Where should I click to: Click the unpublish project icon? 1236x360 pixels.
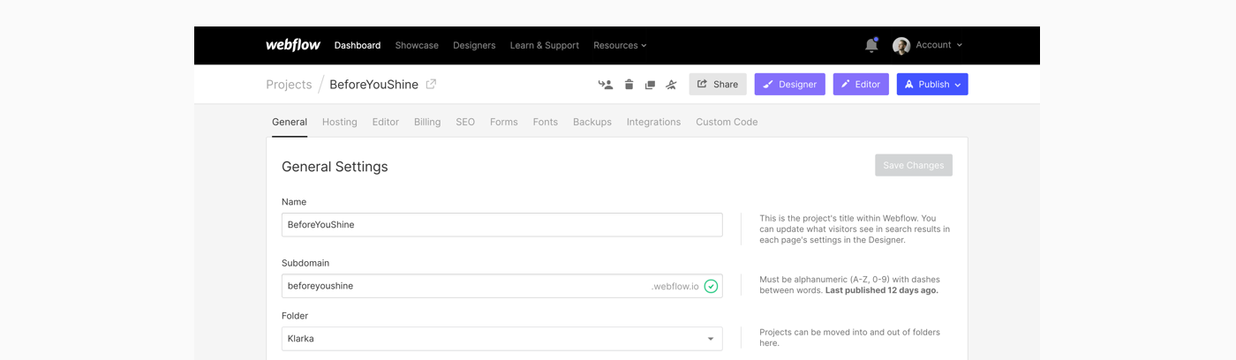point(671,85)
